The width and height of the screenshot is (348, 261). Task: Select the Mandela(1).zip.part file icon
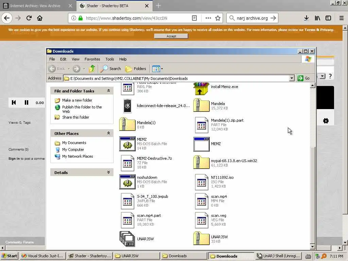[x=201, y=125]
